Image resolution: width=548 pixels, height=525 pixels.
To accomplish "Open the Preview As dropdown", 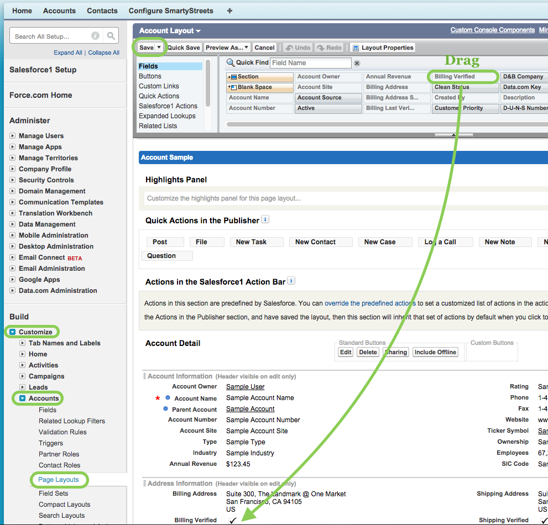I will pyautogui.click(x=227, y=48).
